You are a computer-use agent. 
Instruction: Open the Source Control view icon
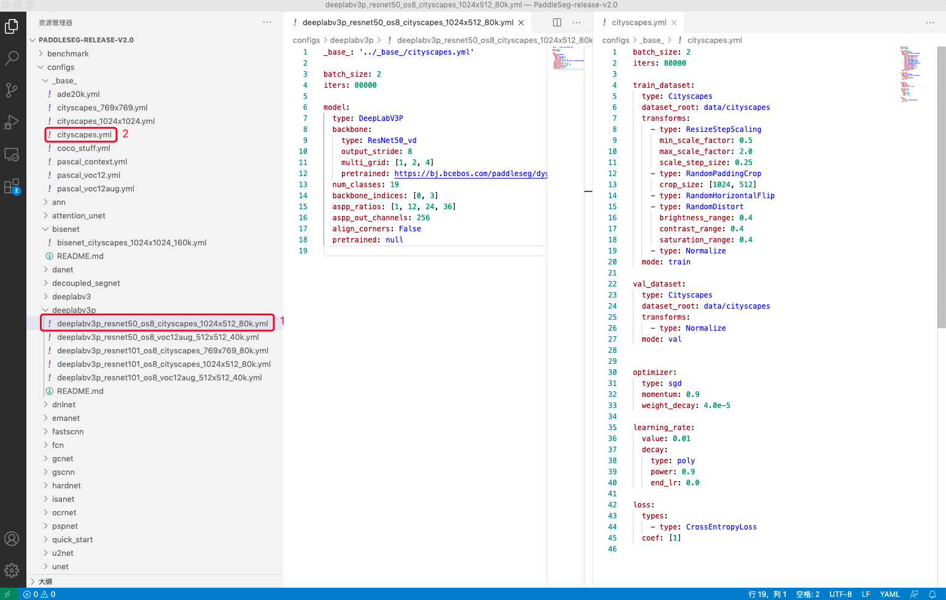click(x=12, y=90)
